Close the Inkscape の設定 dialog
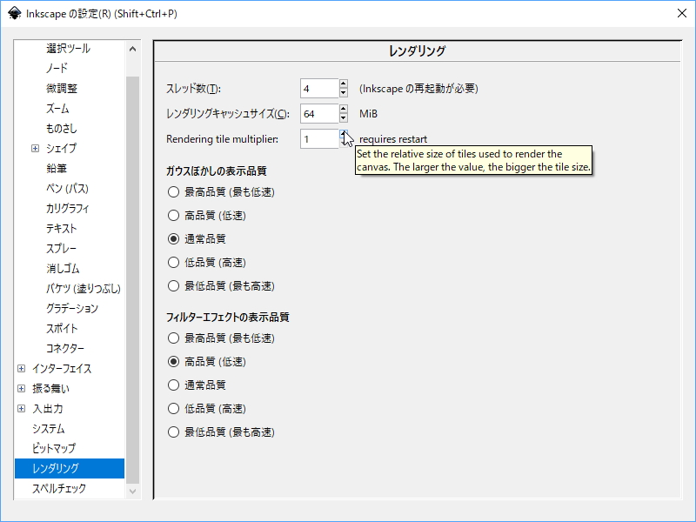The image size is (696, 522). point(682,13)
